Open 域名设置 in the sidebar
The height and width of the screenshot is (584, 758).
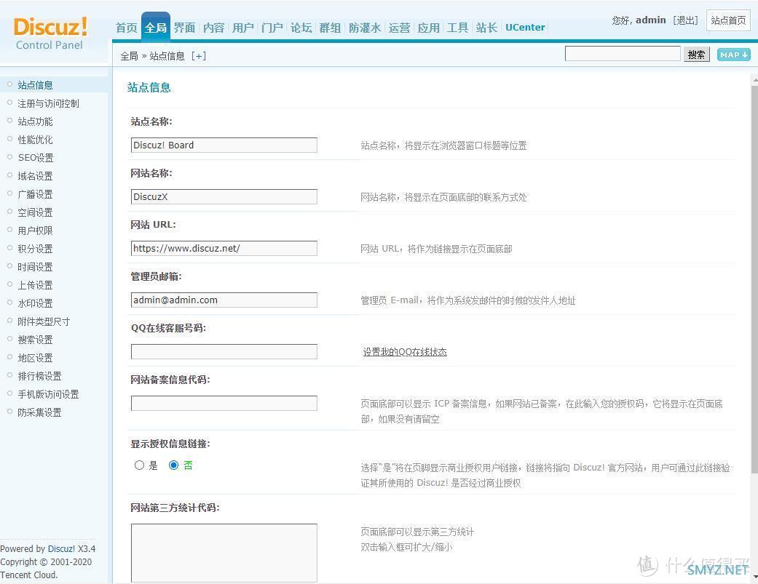pos(35,176)
